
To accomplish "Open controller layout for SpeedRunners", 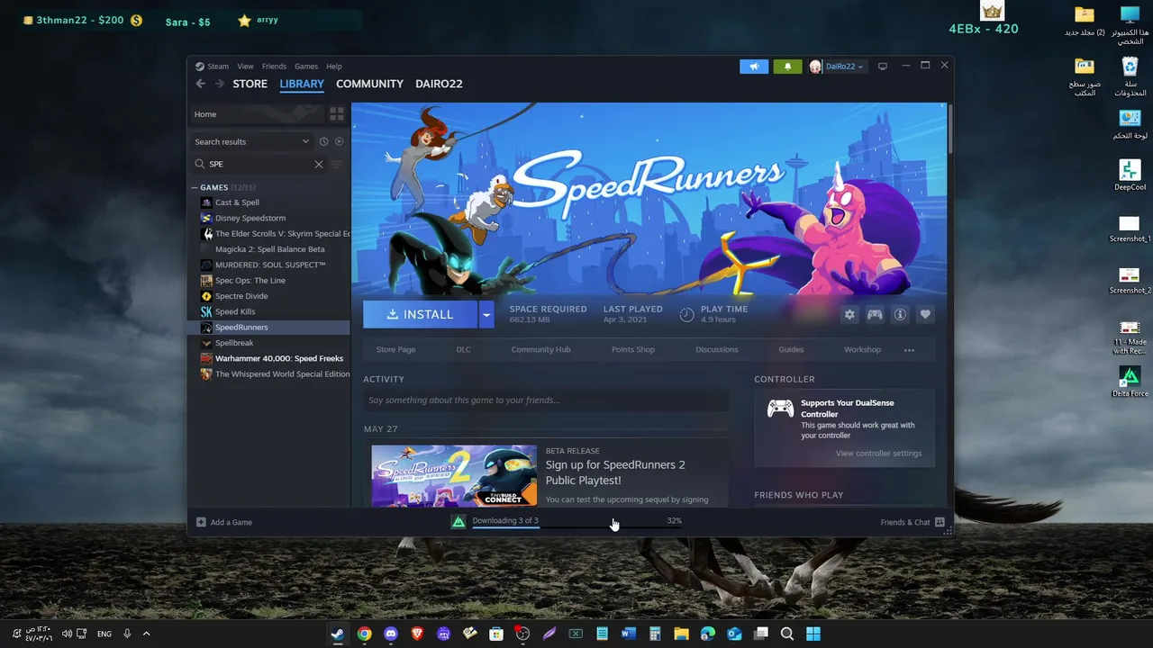I will point(875,314).
